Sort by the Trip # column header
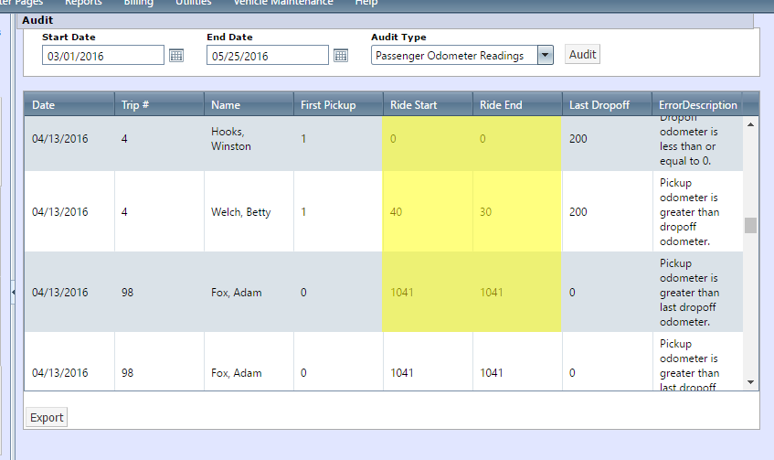The width and height of the screenshot is (774, 460). pyautogui.click(x=159, y=105)
